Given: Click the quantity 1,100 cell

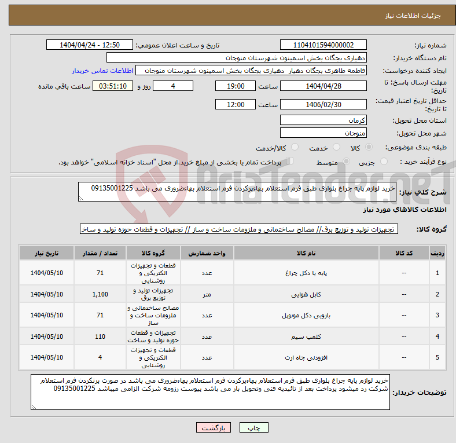Looking at the screenshot, I should click(x=100, y=294).
